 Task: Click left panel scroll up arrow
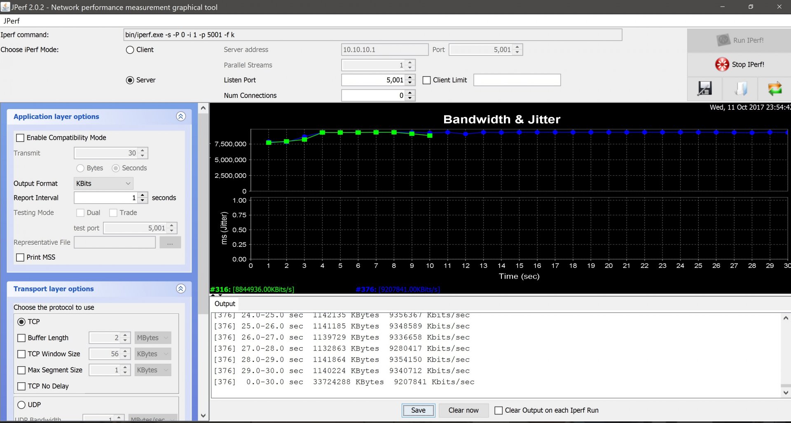203,108
